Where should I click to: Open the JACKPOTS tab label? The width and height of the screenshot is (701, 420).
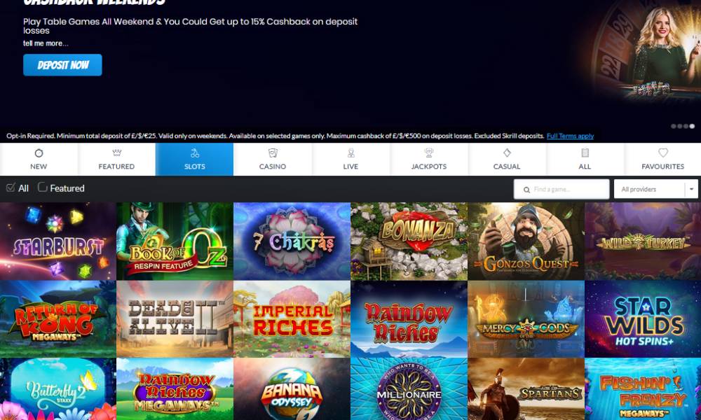point(429,167)
